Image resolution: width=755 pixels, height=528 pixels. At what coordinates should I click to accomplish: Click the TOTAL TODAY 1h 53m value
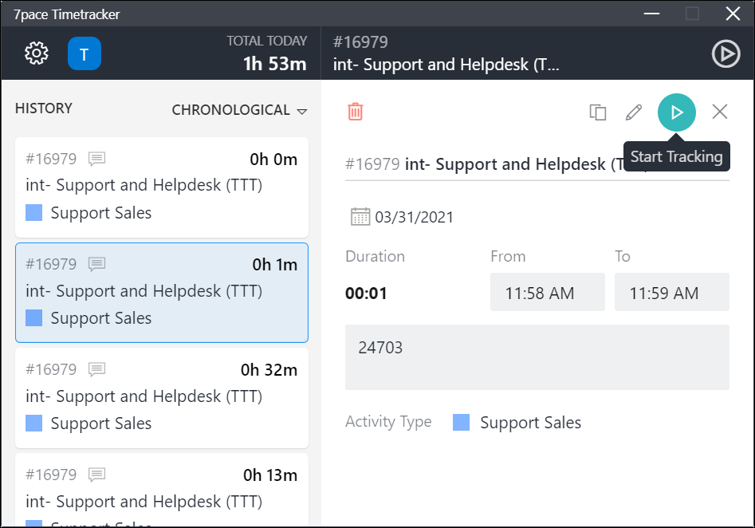coord(274,64)
